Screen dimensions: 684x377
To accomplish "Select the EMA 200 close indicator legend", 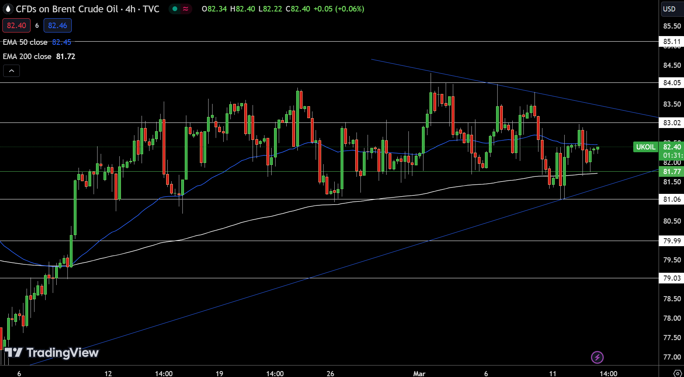I will [27, 56].
